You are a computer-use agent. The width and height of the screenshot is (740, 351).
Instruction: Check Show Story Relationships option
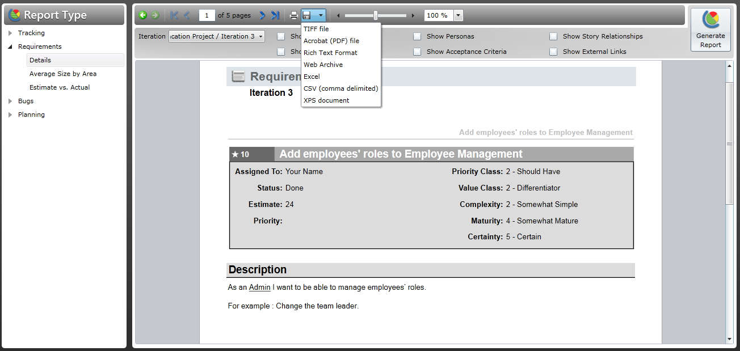coord(553,36)
